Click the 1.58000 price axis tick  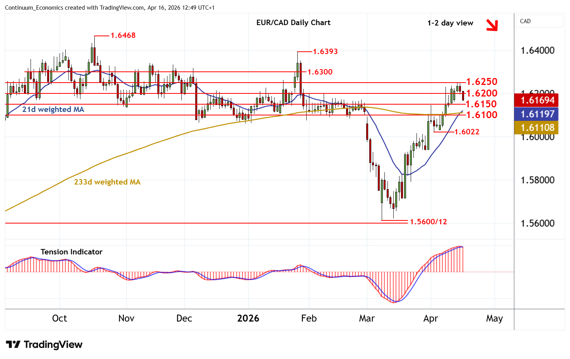pos(537,180)
